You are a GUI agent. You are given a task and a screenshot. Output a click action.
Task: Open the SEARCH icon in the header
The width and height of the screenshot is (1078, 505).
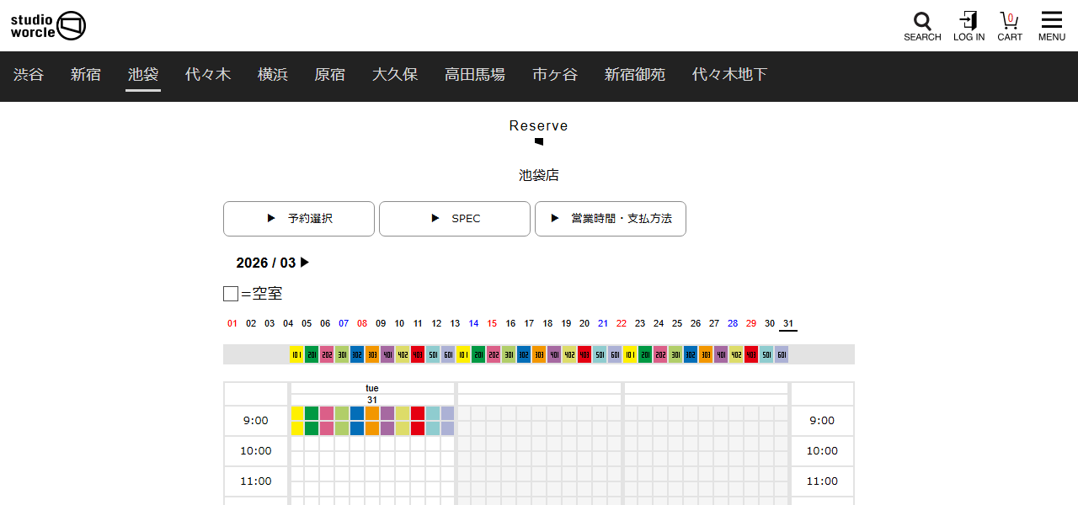pos(922,20)
